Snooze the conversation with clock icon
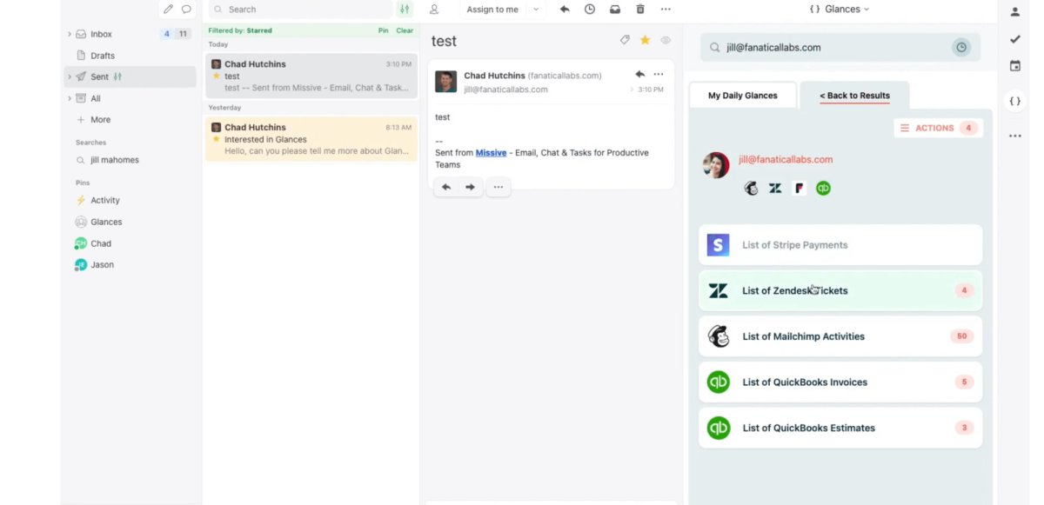Image resolution: width=1044 pixels, height=505 pixels. (590, 10)
